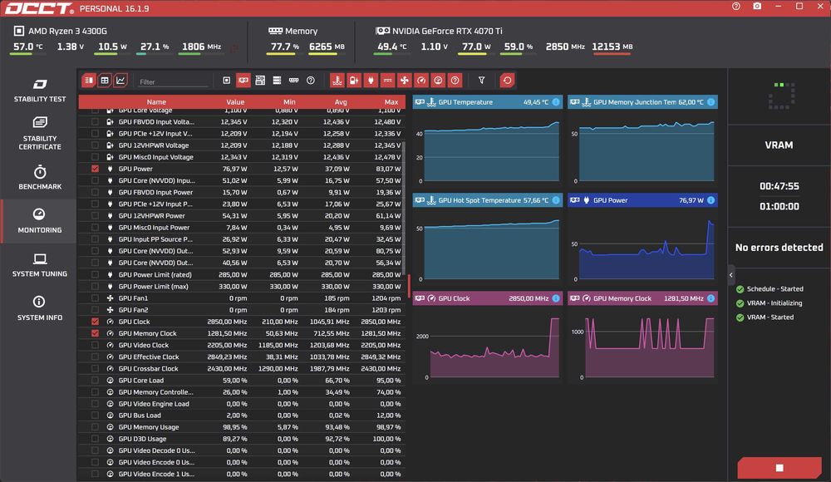This screenshot has width=831, height=482.
Task: Collapse the right test panel arrow
Action: pyautogui.click(x=730, y=275)
